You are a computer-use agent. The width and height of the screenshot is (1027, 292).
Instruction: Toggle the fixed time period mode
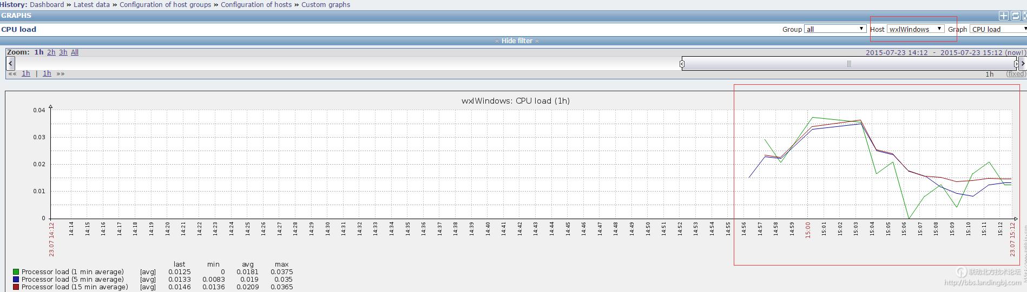(x=1015, y=74)
